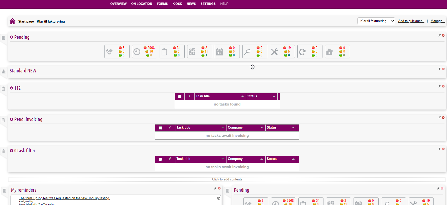
Task: Toggle select-all checkbox in Pend. invoicing table
Action: pyautogui.click(x=160, y=128)
